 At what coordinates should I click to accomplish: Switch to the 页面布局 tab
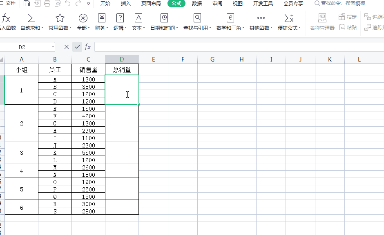(151, 3)
